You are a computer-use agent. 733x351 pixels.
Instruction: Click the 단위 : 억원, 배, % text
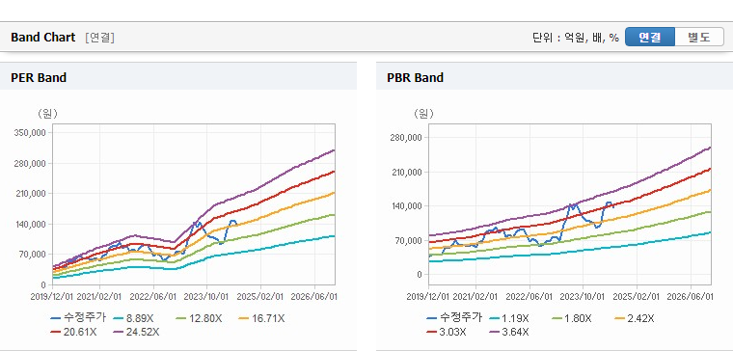tap(576, 38)
